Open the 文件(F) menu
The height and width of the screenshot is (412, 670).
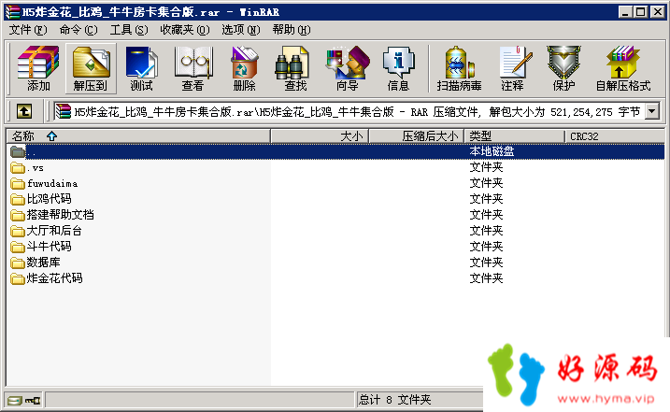tap(28, 30)
